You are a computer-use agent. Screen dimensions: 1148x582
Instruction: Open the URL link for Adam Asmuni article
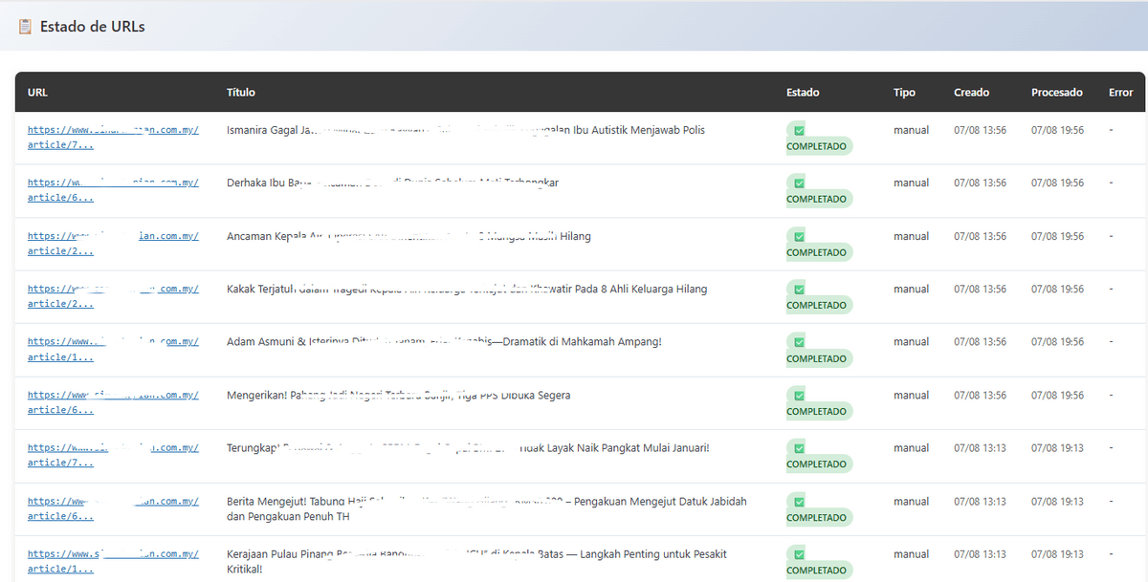coord(112,349)
